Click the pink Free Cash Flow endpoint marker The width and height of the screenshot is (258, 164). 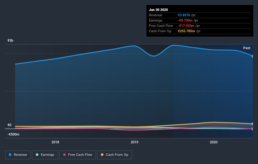point(253,129)
